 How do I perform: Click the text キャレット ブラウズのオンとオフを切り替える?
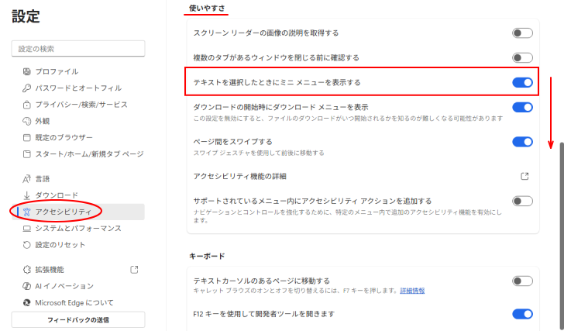click(x=295, y=291)
